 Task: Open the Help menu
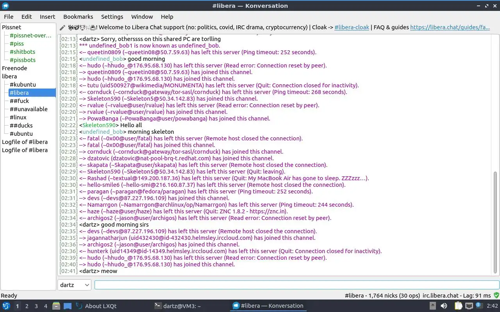(167, 17)
